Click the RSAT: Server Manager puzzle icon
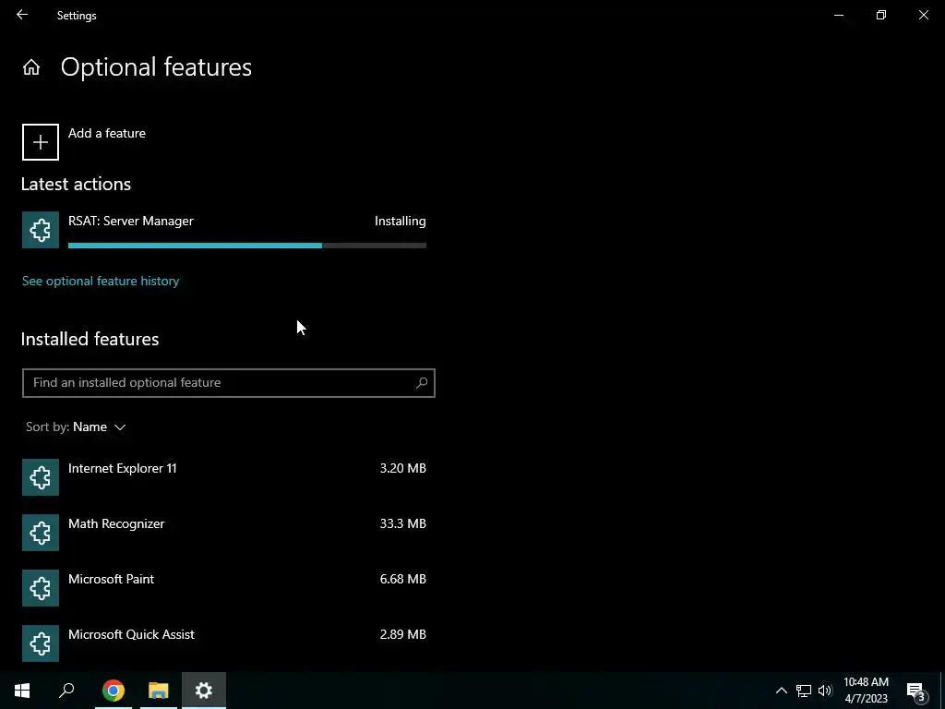 pyautogui.click(x=41, y=230)
